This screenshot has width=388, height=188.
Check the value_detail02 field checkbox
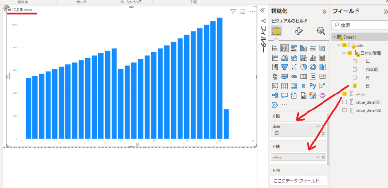[x=344, y=110]
